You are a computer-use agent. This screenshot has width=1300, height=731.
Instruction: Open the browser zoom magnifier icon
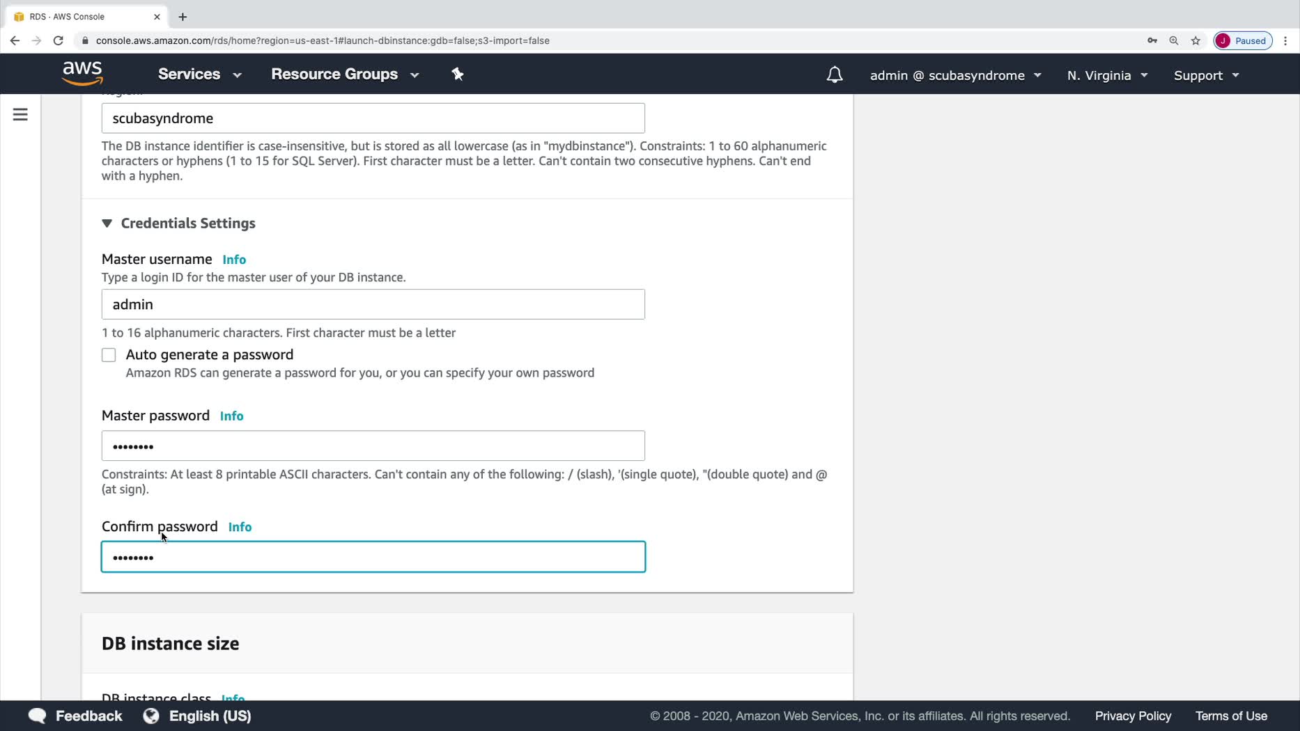point(1174,40)
